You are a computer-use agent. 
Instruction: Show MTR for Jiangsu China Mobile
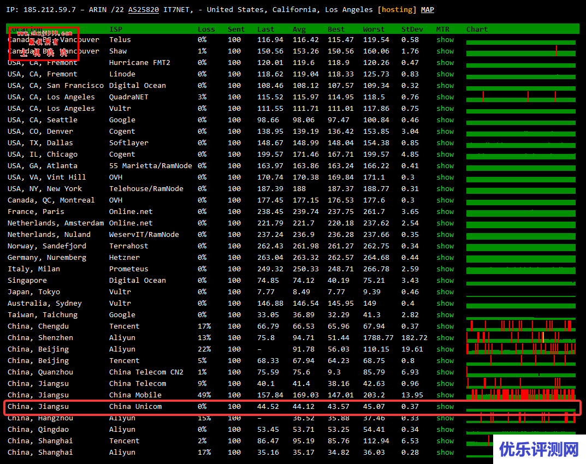point(445,395)
